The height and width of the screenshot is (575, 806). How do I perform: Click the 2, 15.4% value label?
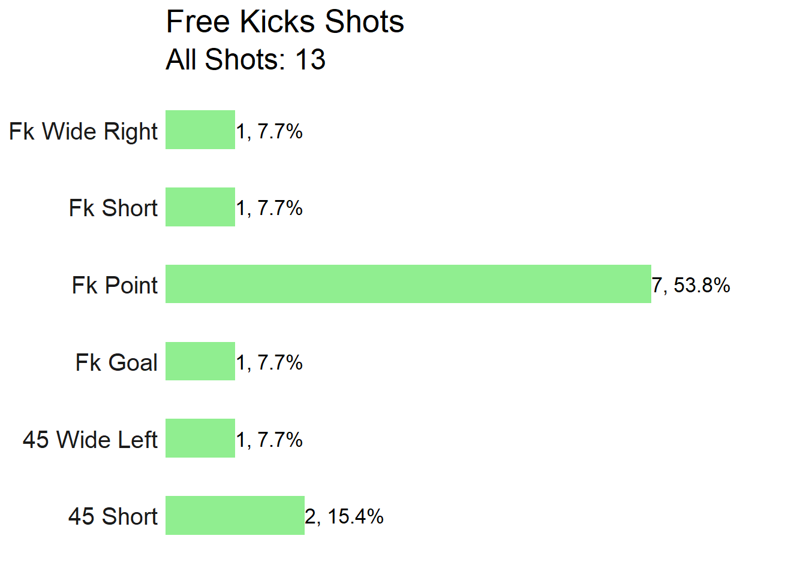[344, 517]
